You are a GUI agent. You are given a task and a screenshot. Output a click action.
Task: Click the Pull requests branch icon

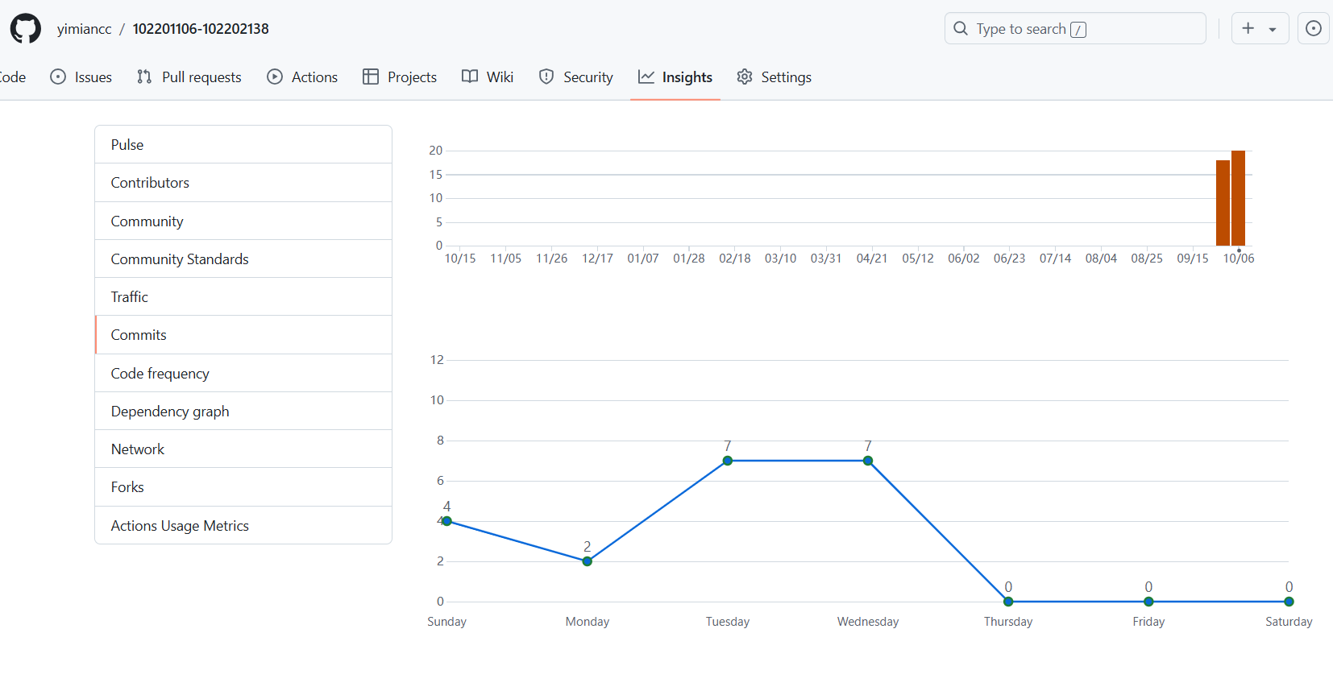tap(144, 77)
